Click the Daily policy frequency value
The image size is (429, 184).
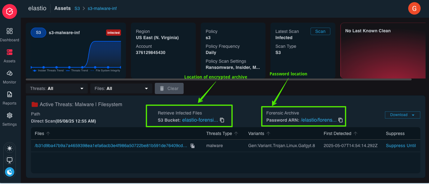pos(211,52)
